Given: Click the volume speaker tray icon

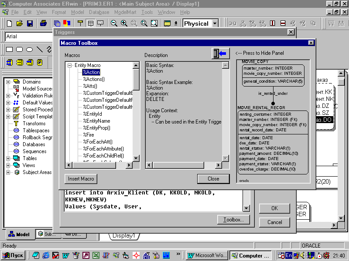Looking at the screenshot, I should [x=302, y=255].
